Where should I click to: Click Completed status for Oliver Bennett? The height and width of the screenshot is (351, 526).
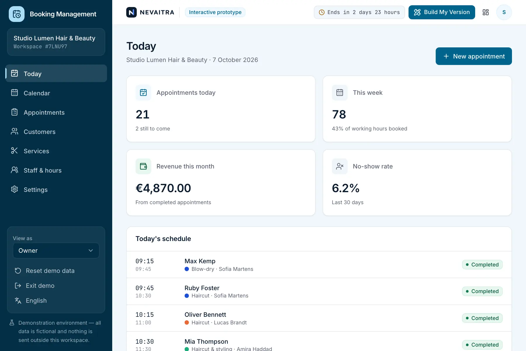coord(482,318)
